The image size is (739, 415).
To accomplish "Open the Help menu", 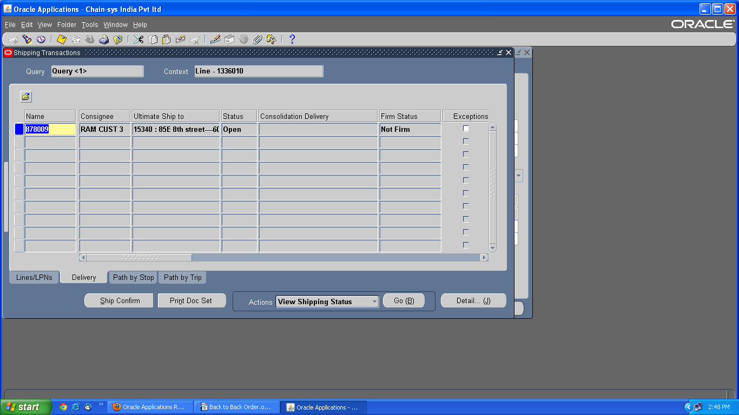I will (x=140, y=25).
